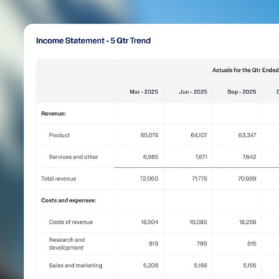
Task: Select Sales and marketing value 5,208
Action: (151, 266)
